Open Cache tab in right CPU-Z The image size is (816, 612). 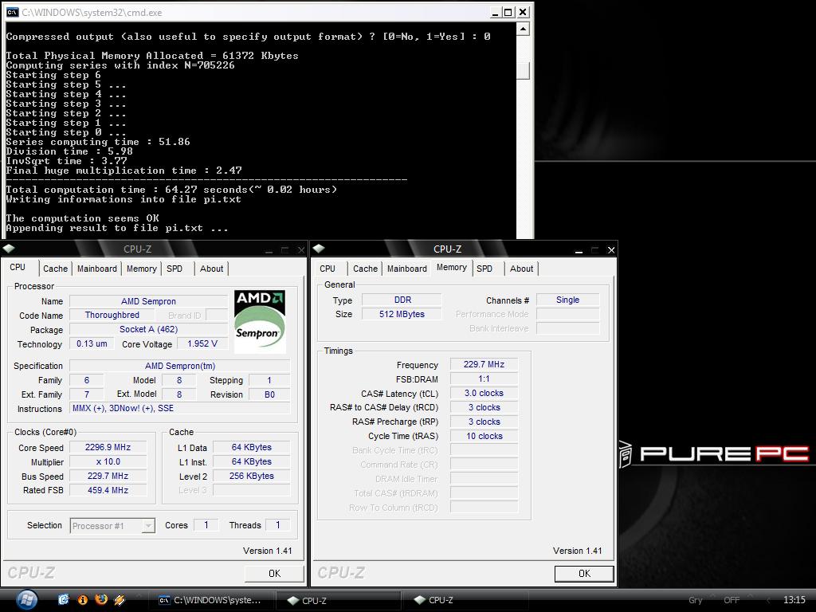(365, 269)
